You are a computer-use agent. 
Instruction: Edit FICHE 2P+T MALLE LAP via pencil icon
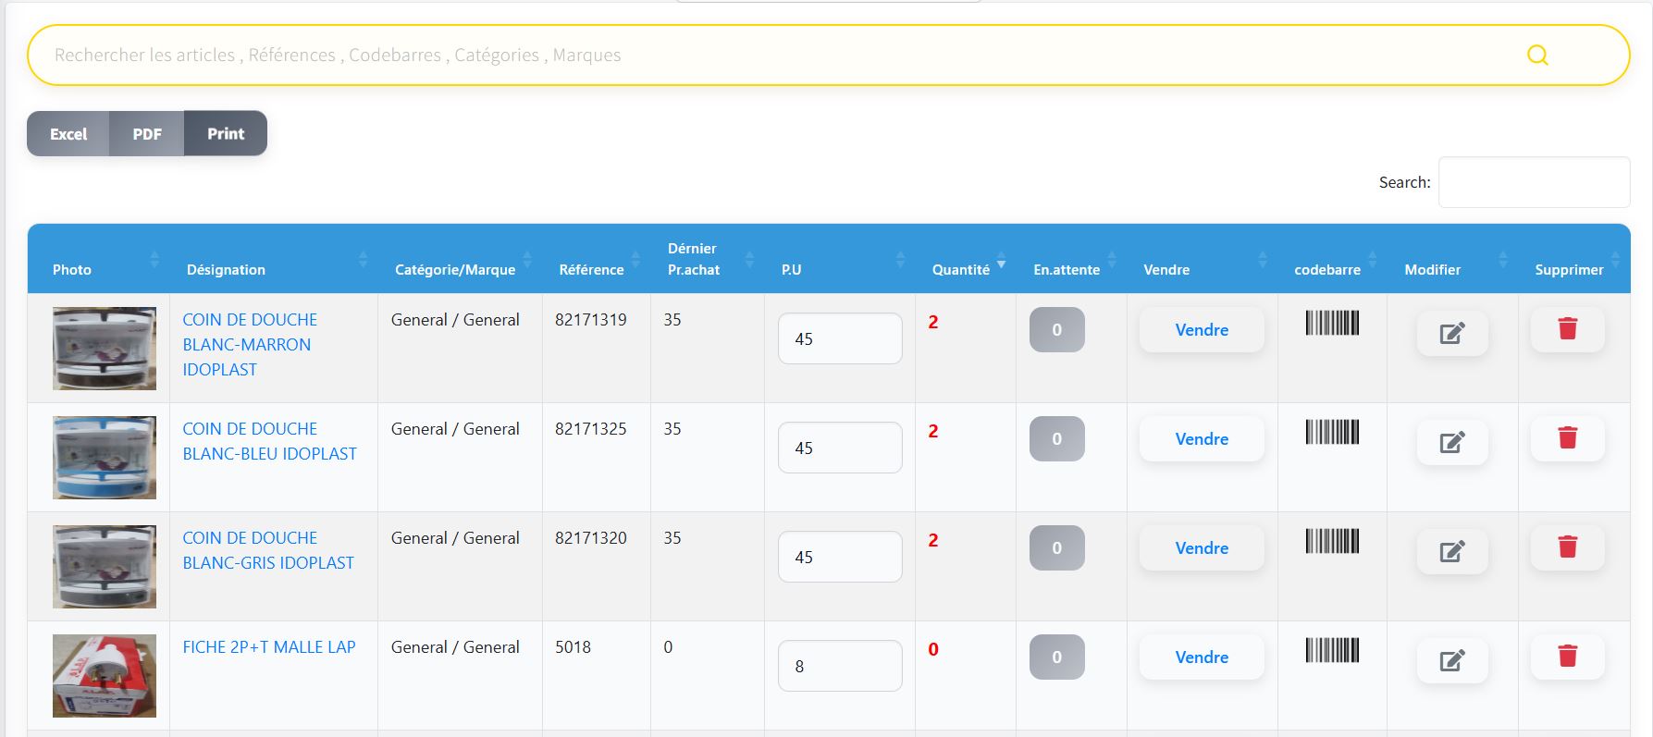(1451, 660)
